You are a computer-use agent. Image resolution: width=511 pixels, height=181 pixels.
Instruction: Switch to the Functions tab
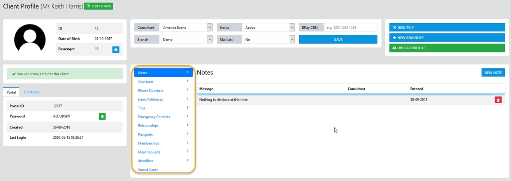[x=31, y=92]
